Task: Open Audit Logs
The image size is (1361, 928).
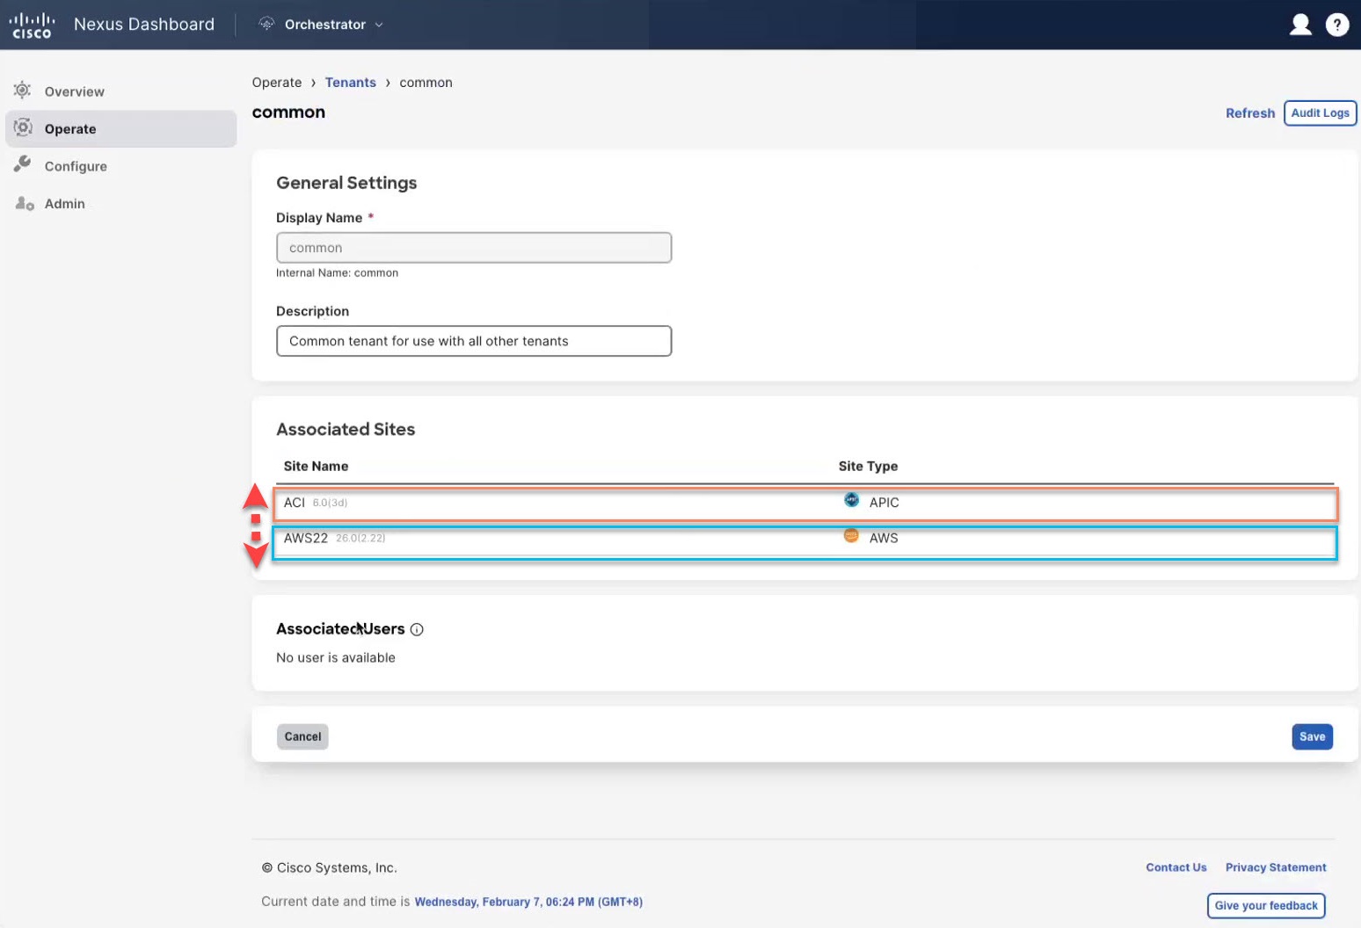Action: click(x=1320, y=113)
